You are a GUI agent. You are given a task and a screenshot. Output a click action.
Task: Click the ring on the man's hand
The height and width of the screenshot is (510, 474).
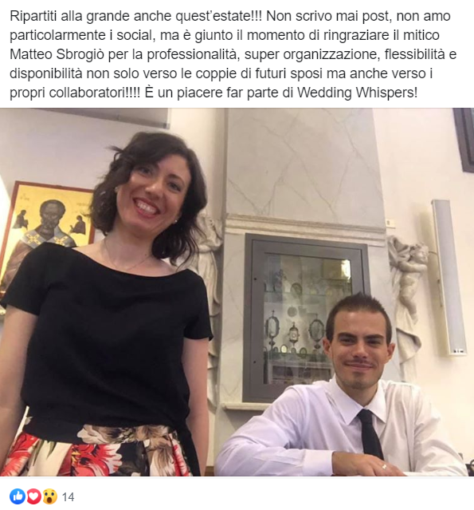click(385, 466)
